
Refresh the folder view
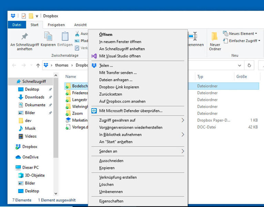click(249, 65)
